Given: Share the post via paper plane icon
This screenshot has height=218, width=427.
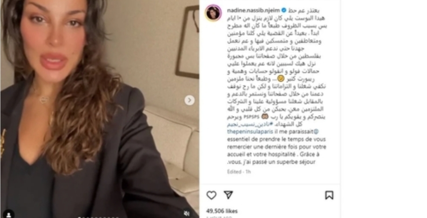Looking at the screenshot, I should [228, 195].
